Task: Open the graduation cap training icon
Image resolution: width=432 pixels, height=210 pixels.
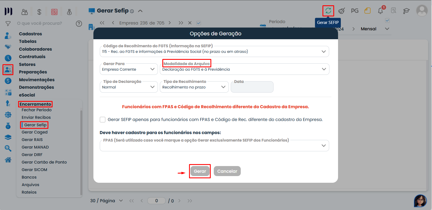Action: point(406,11)
